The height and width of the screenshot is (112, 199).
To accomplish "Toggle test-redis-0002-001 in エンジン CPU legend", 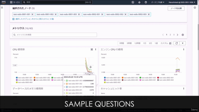I will click(x=165, y=78).
